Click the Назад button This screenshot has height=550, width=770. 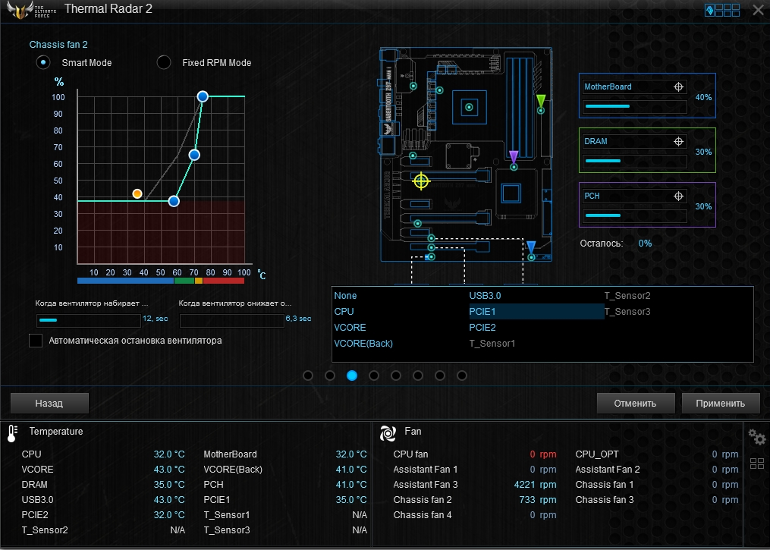pos(49,403)
